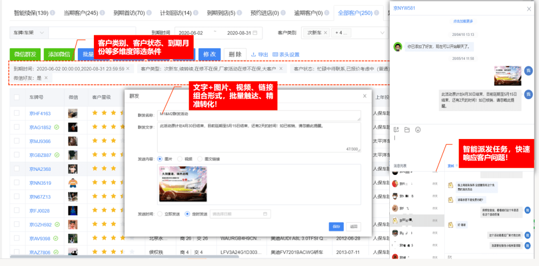Screen dimensions: 539x266
Task: Remove the 微信好友 filter tag
Action: [x=46, y=78]
